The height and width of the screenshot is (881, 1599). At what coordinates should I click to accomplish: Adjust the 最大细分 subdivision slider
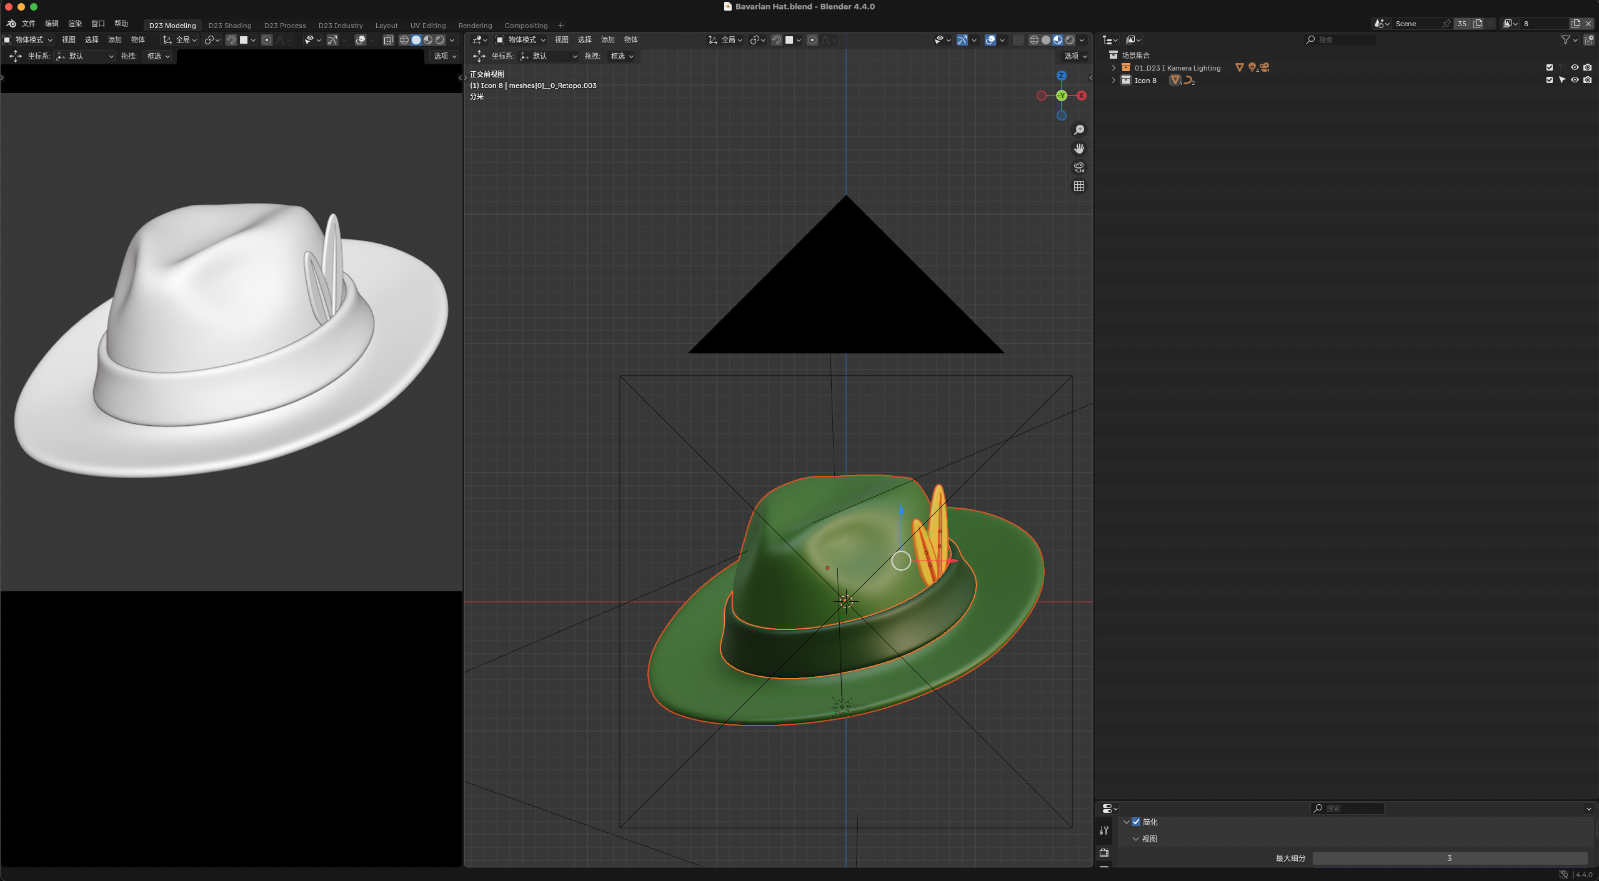[x=1448, y=858]
